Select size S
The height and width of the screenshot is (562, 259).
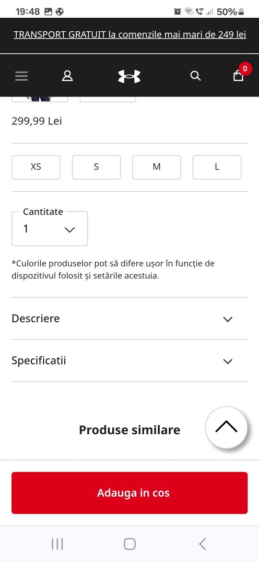coord(96,167)
